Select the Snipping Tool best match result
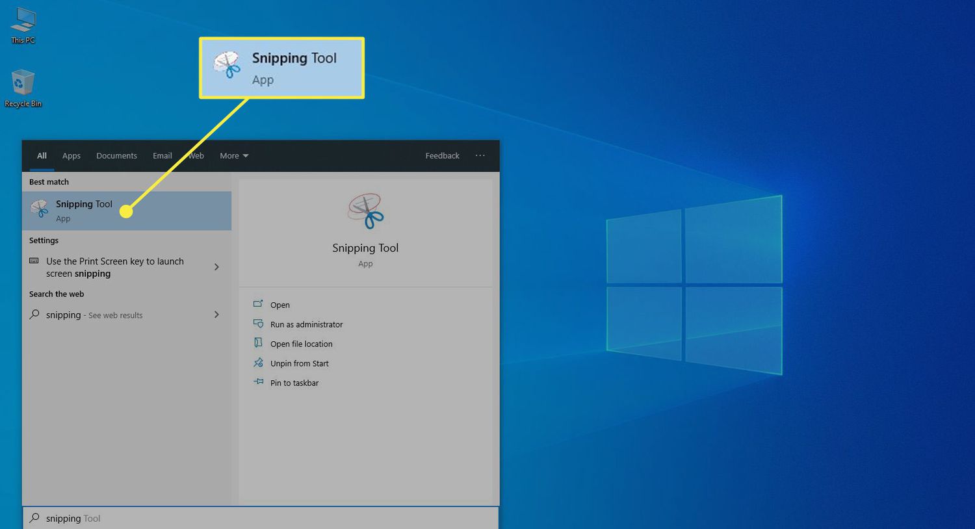Image resolution: width=975 pixels, height=529 pixels. click(127, 211)
